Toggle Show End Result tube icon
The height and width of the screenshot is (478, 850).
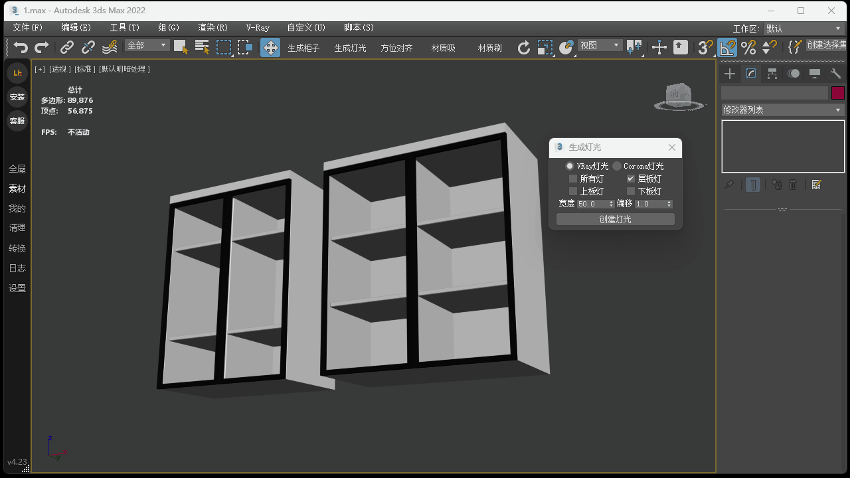pyautogui.click(x=753, y=185)
